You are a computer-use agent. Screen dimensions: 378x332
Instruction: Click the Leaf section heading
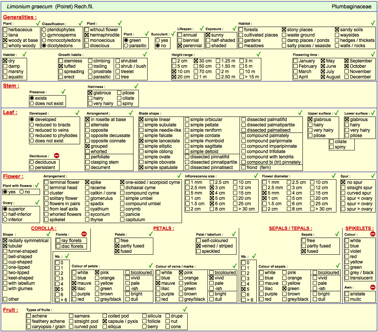10,112
